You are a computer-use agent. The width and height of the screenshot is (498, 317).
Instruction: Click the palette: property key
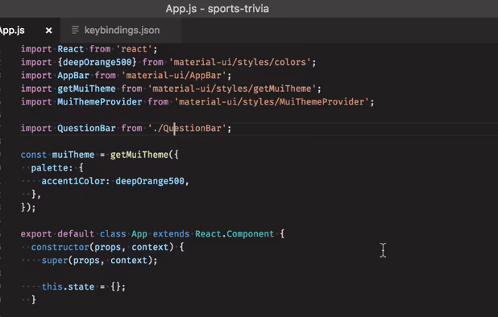click(x=52, y=168)
